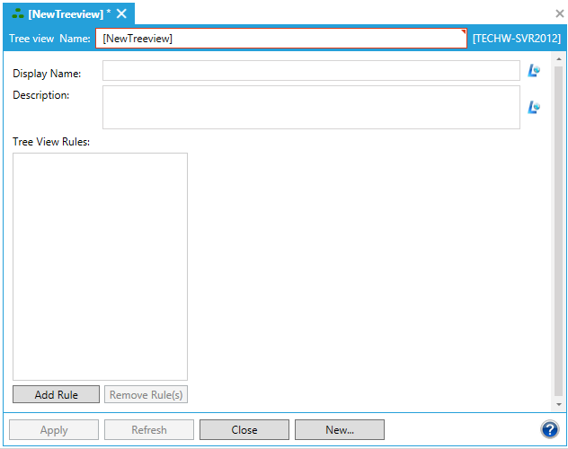Click the gray X at top-right corner
568x449 pixels.
coord(559,13)
